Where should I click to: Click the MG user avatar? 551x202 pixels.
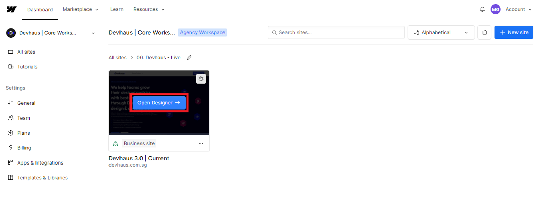tap(496, 9)
